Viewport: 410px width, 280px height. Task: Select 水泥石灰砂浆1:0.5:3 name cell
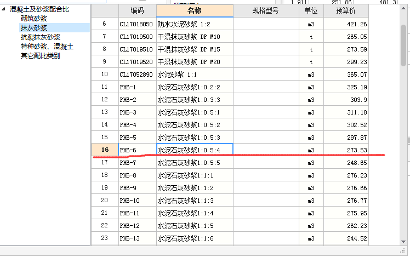195,138
